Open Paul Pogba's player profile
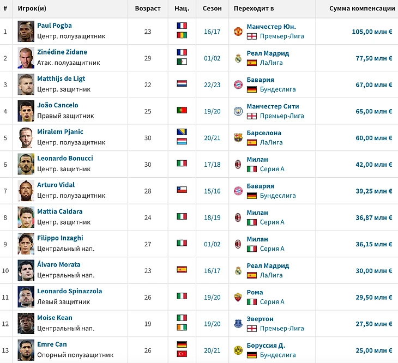This screenshot has width=398, height=363. [55, 26]
